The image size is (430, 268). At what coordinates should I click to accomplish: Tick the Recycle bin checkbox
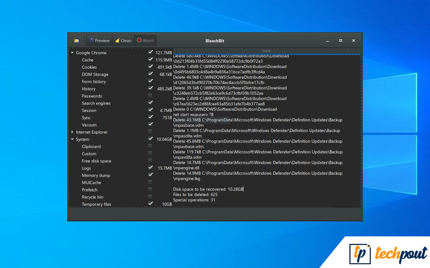(150, 197)
